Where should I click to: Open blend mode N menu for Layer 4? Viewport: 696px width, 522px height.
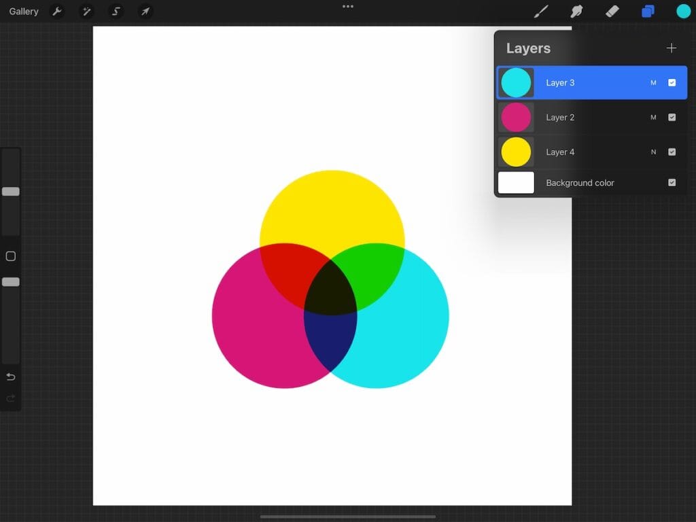pos(652,152)
